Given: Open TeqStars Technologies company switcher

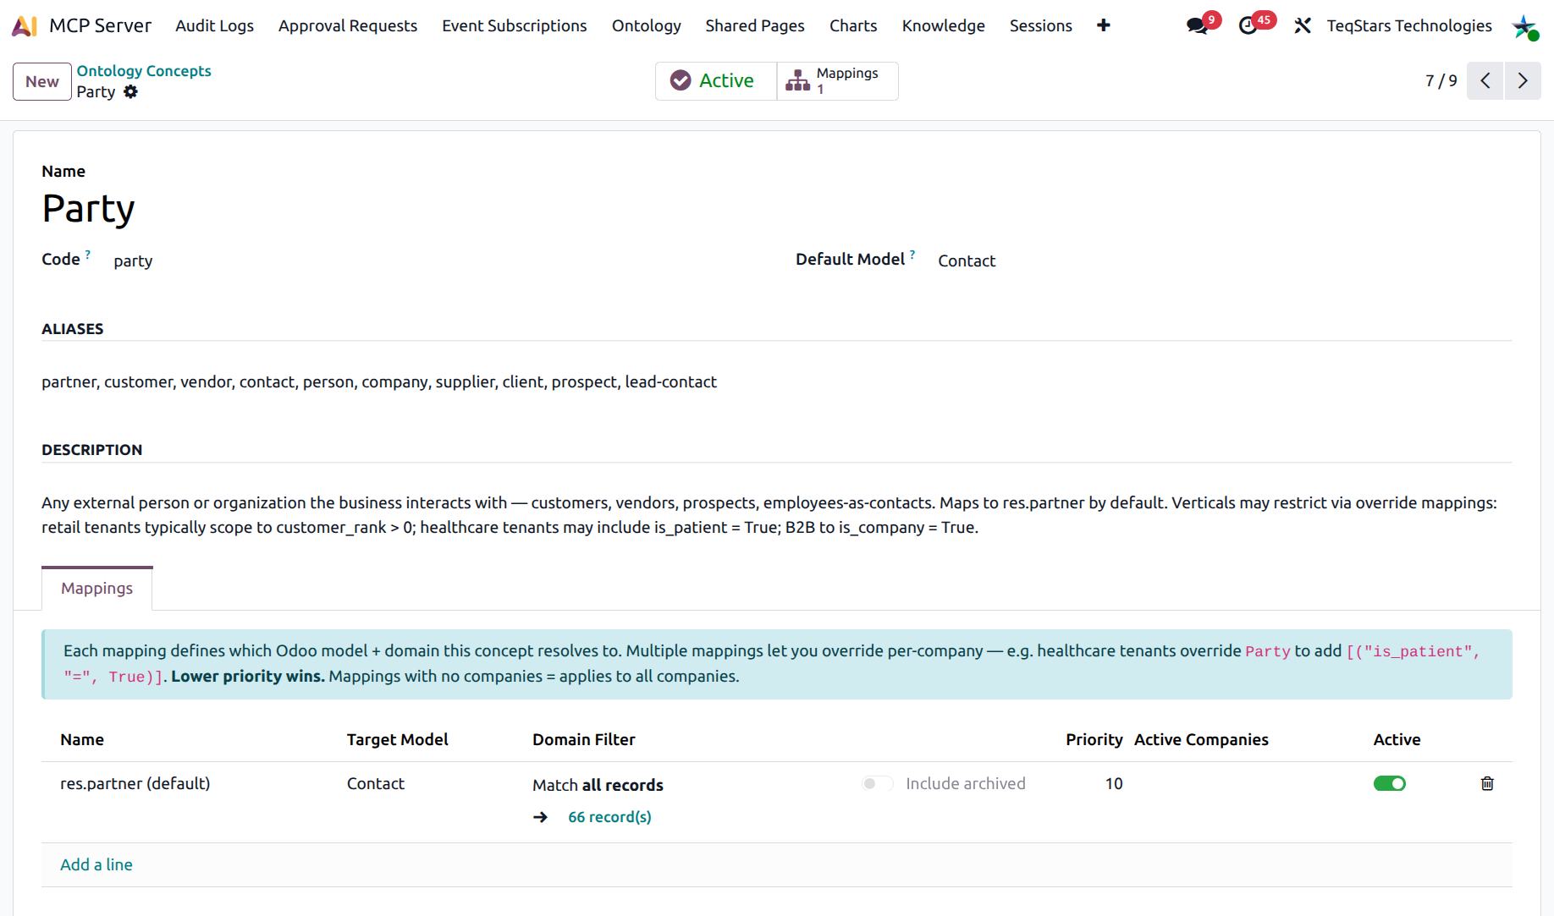Looking at the screenshot, I should tap(1409, 25).
